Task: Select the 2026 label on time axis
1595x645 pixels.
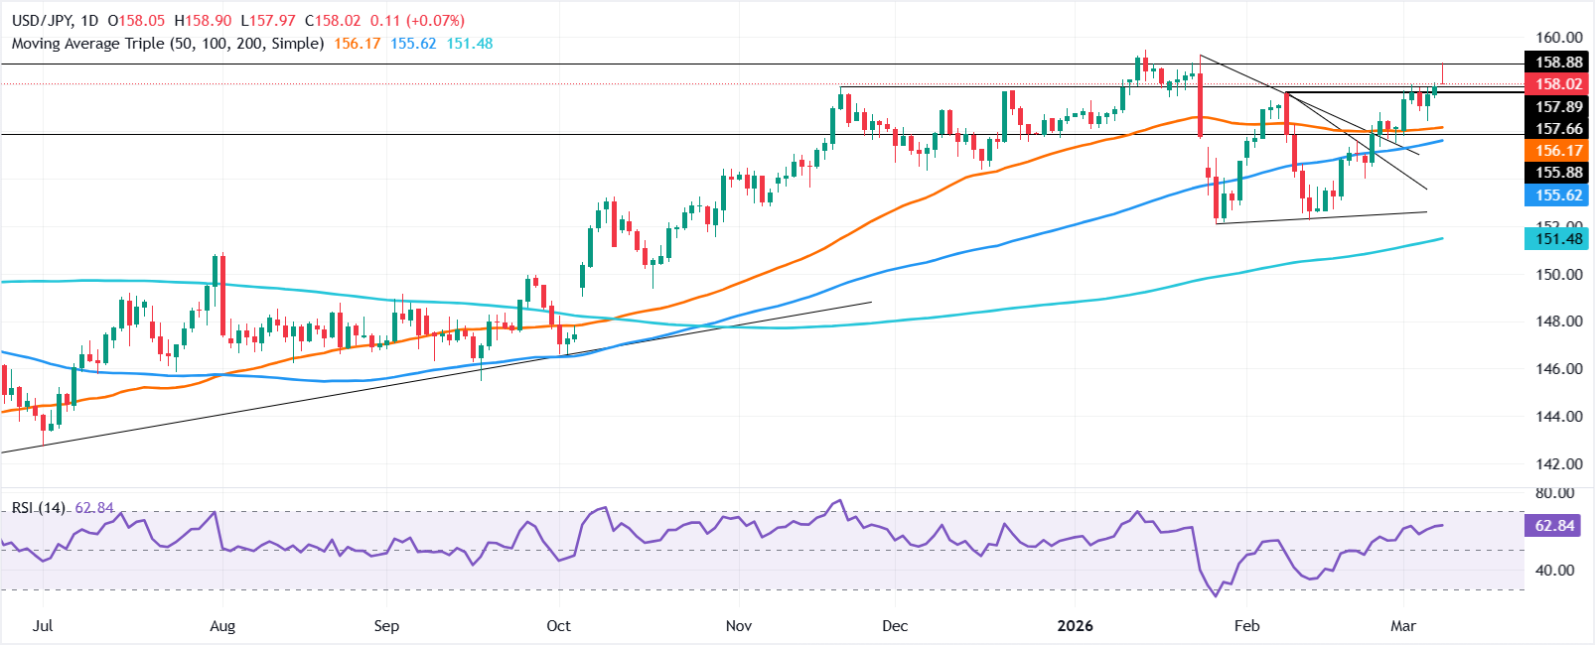Action: point(1075,626)
